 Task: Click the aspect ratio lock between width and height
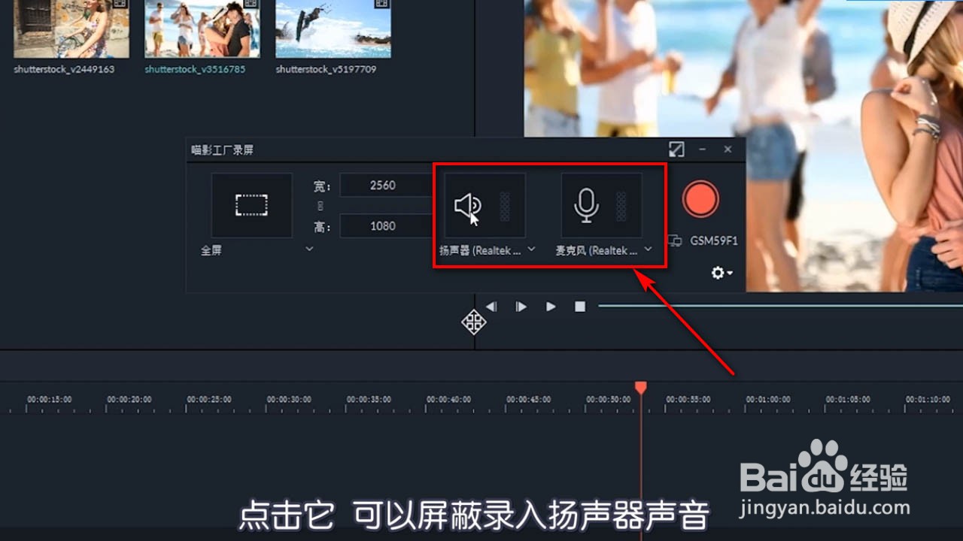[320, 205]
